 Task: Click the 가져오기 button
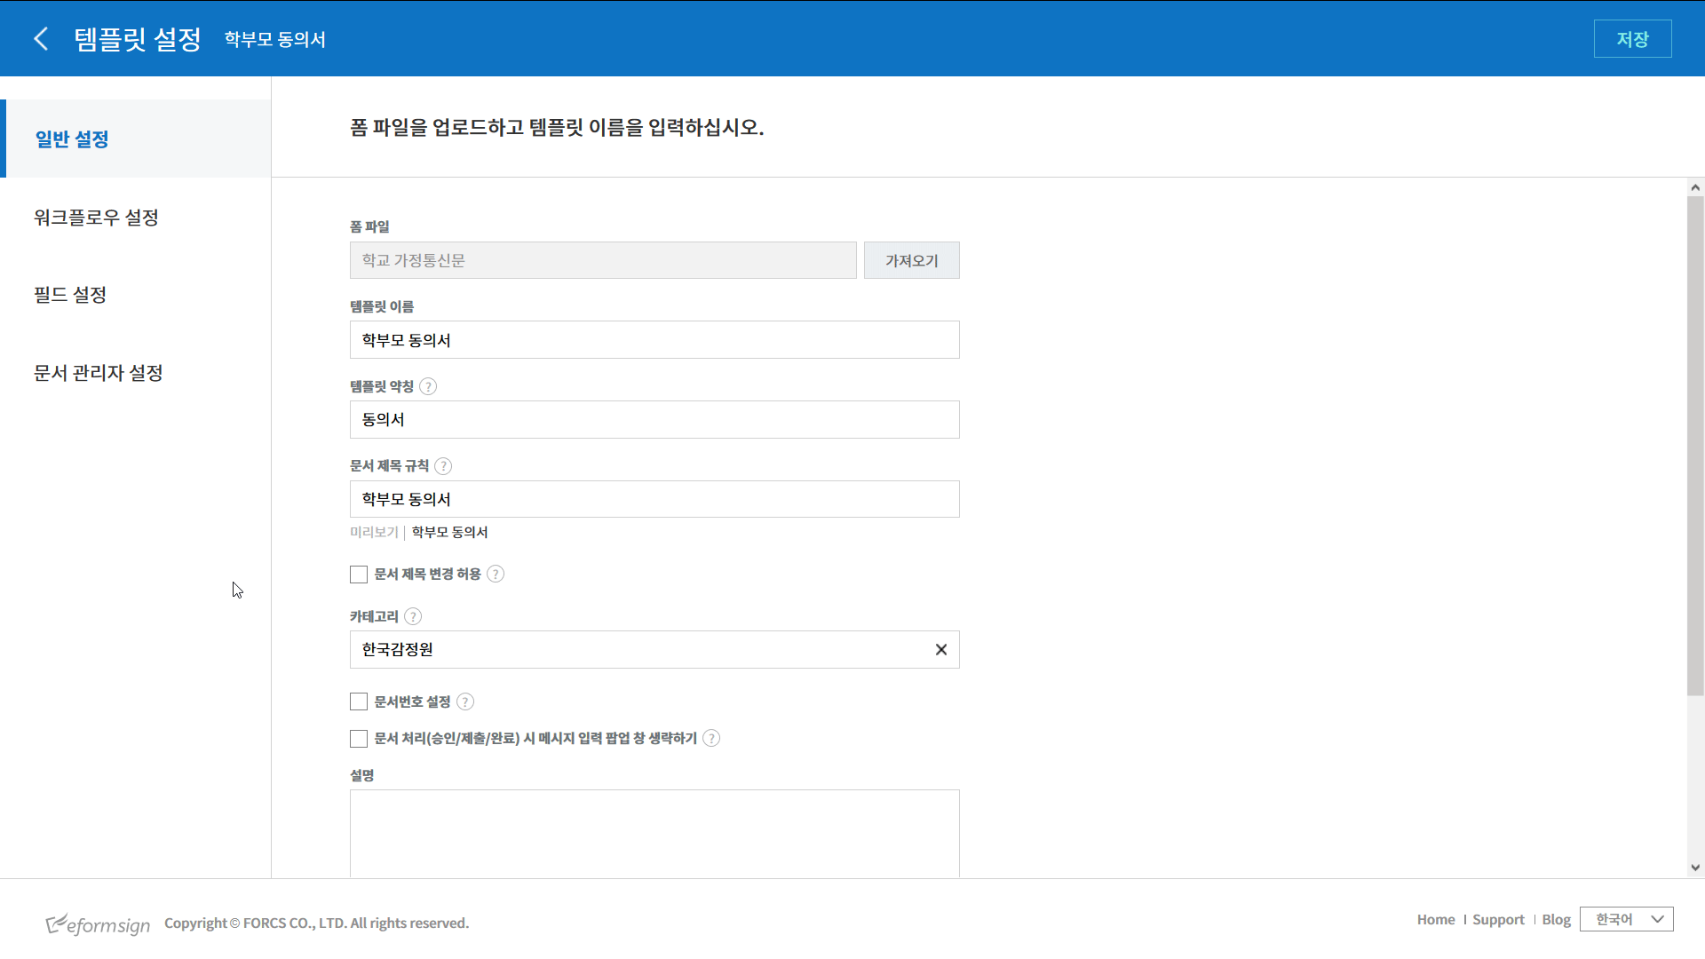tap(912, 260)
